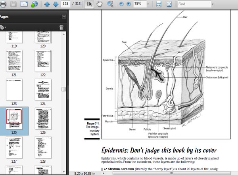The height and width of the screenshot is (175, 238).
Task: Click the Fit Page full-screen icon
Action: 169,4
